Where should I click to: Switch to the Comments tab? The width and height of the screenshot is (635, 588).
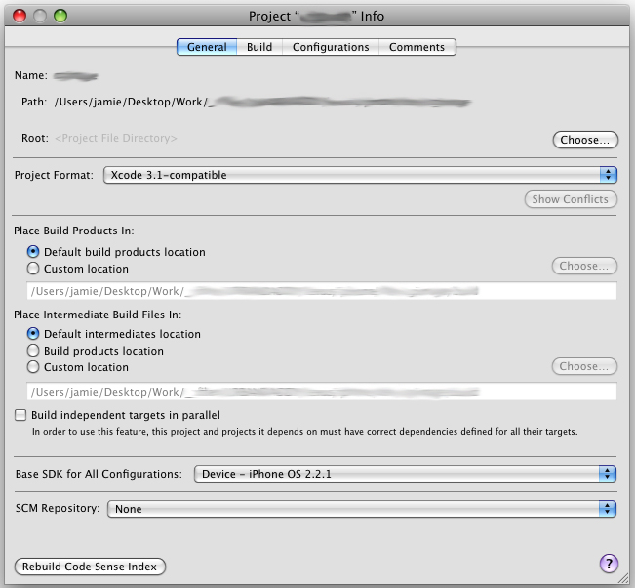pos(417,47)
